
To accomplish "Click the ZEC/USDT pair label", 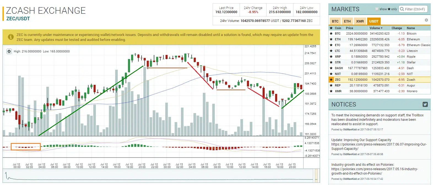I will [x=18, y=19].
